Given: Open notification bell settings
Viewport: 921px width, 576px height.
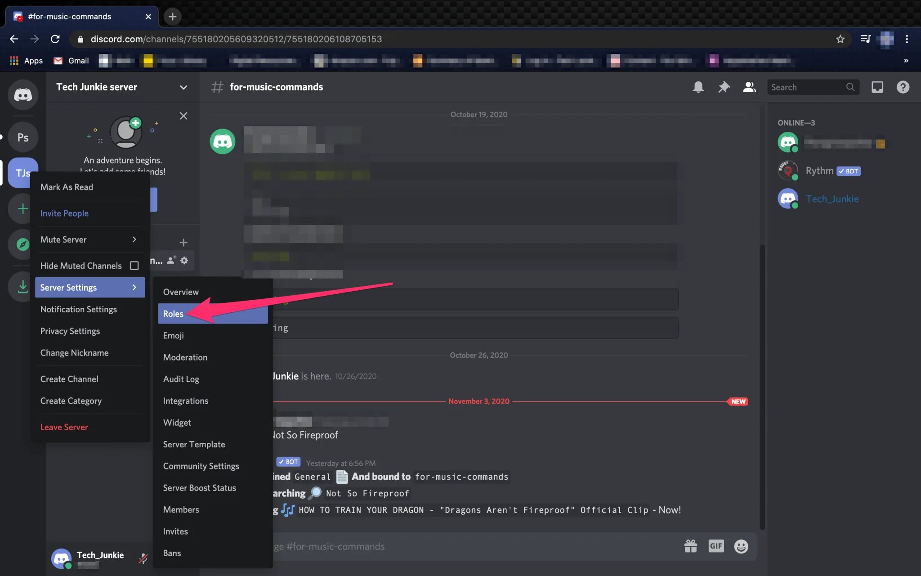Looking at the screenshot, I should [x=698, y=87].
